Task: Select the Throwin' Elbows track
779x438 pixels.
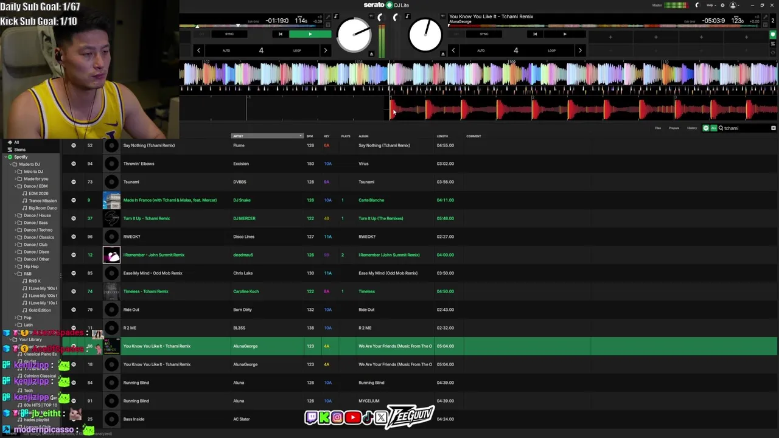Action: pos(420,164)
